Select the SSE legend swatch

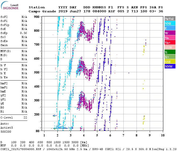(170, 62)
